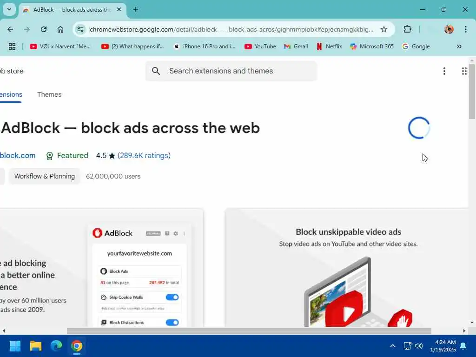The height and width of the screenshot is (357, 476).
Task: Show hidden system tray icons
Action: 392,346
